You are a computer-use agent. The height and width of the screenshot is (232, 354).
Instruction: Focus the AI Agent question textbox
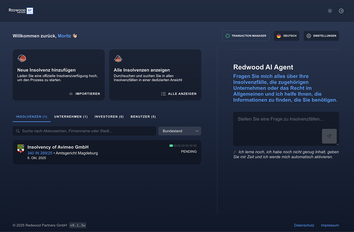pyautogui.click(x=286, y=129)
